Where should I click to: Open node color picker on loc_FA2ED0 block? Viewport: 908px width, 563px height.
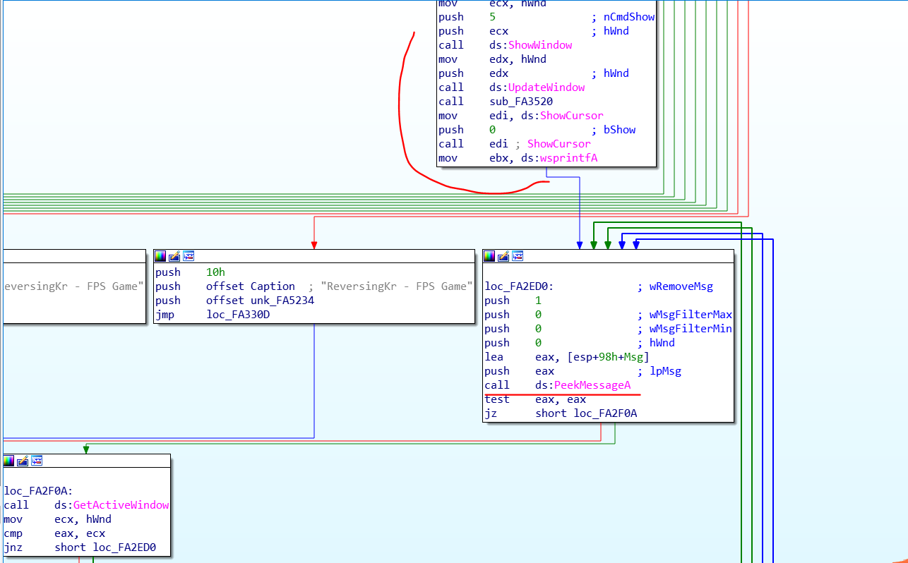pos(489,256)
